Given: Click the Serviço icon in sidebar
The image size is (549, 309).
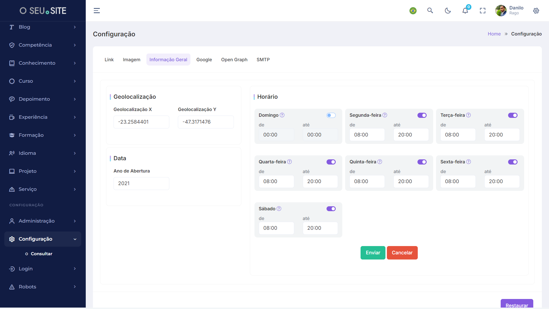Looking at the screenshot, I should click(12, 189).
